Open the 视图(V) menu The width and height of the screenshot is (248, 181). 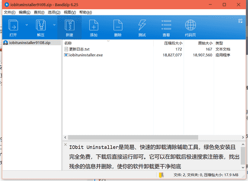70,13
